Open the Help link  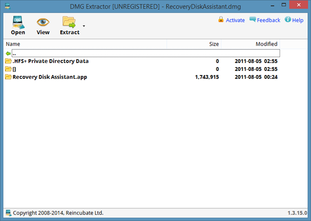click(298, 20)
